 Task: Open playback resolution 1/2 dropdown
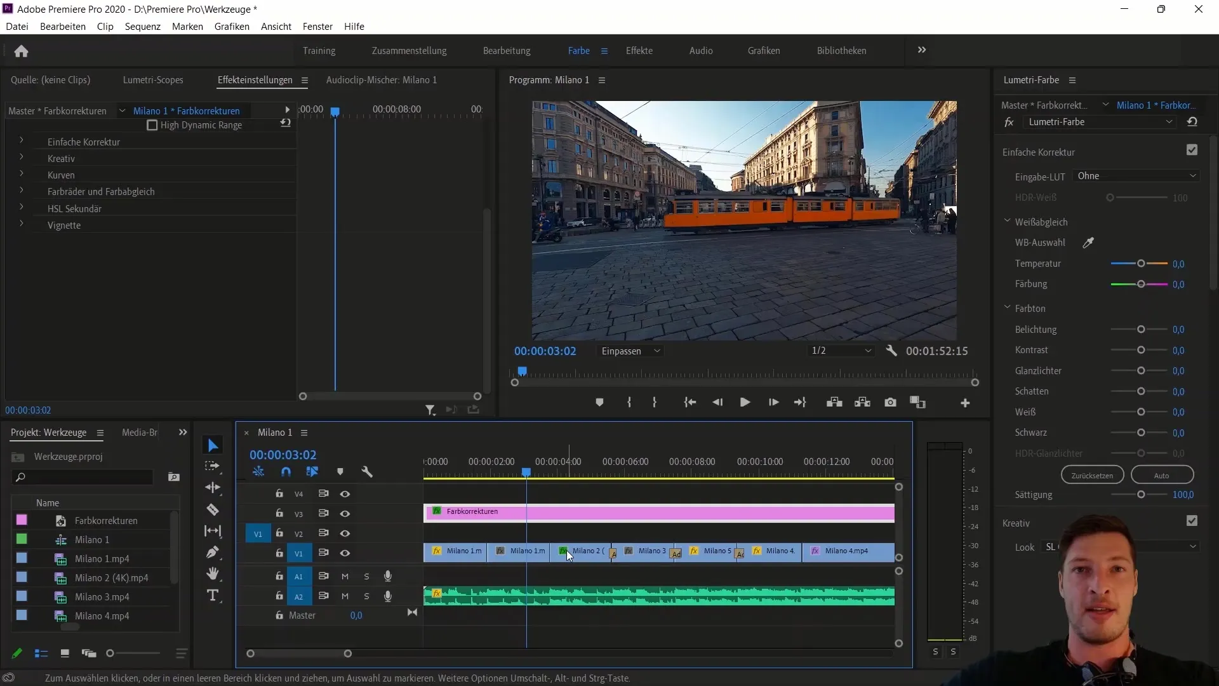click(x=841, y=351)
